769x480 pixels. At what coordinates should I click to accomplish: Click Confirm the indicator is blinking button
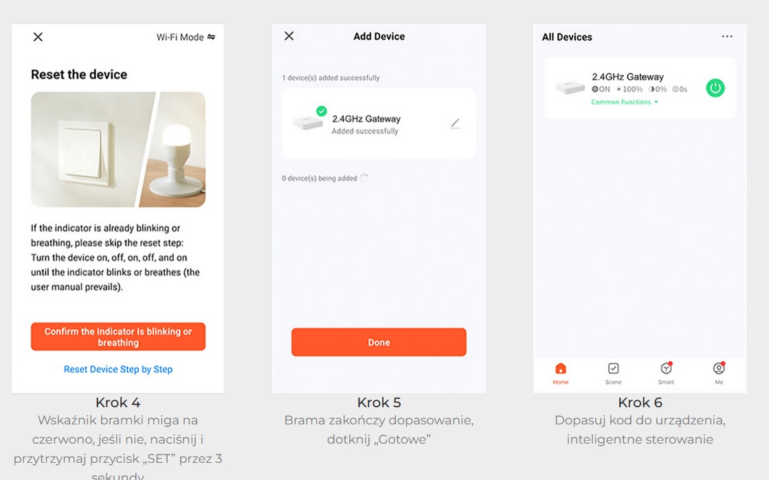pos(118,336)
